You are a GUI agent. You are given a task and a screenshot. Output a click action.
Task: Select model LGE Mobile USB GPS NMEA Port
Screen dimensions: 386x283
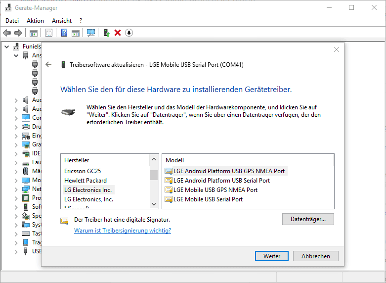point(211,190)
